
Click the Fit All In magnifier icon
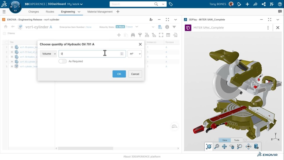tap(217, 146)
